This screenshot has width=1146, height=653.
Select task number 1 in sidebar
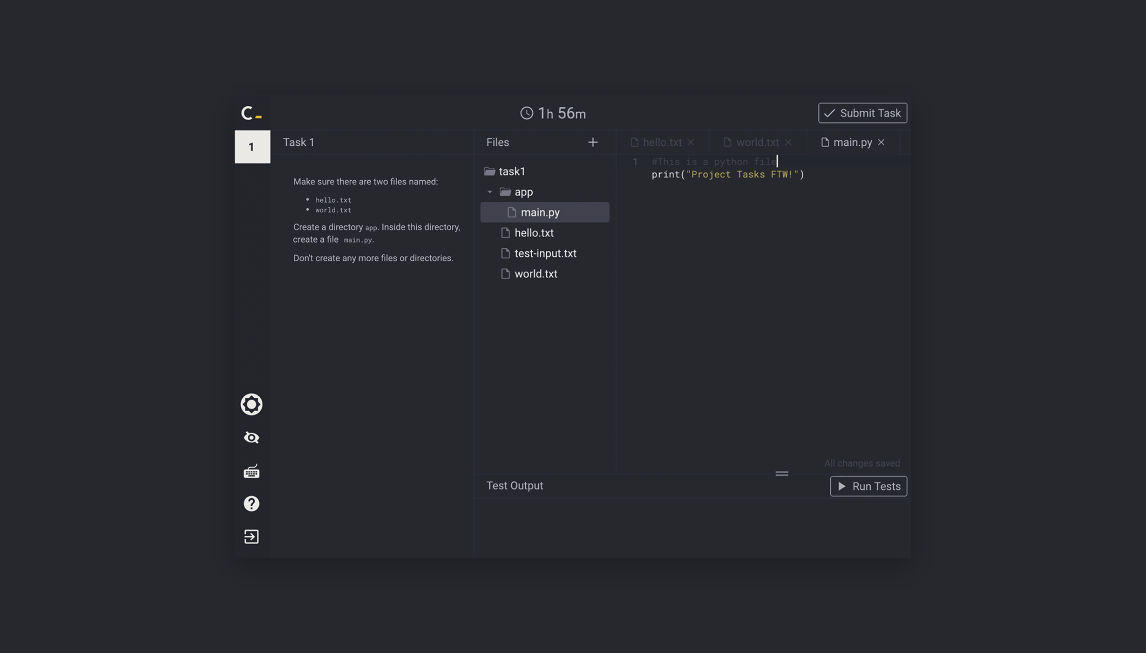(x=252, y=147)
